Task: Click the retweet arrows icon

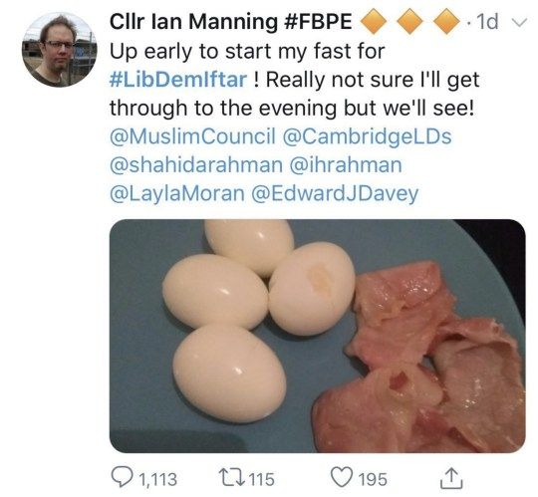Action: [232, 478]
